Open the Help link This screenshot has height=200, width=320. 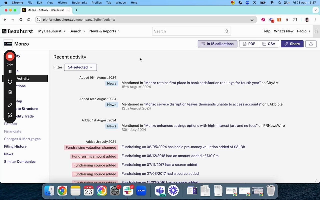[266, 31]
